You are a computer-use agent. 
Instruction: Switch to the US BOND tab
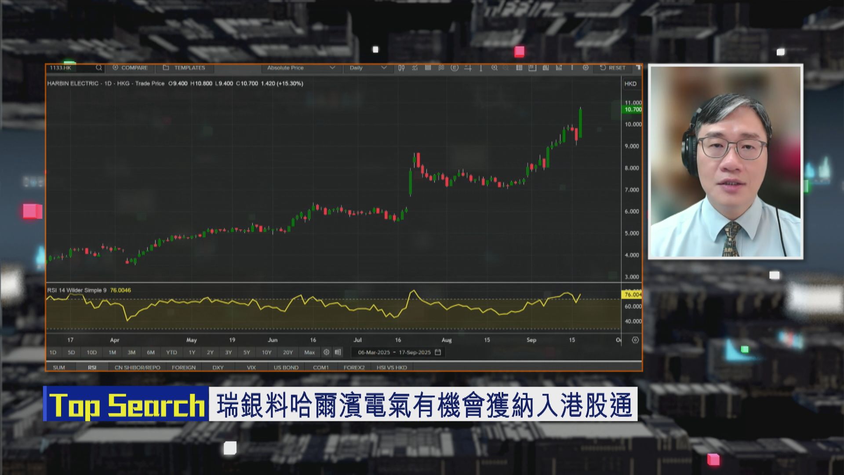(286, 367)
